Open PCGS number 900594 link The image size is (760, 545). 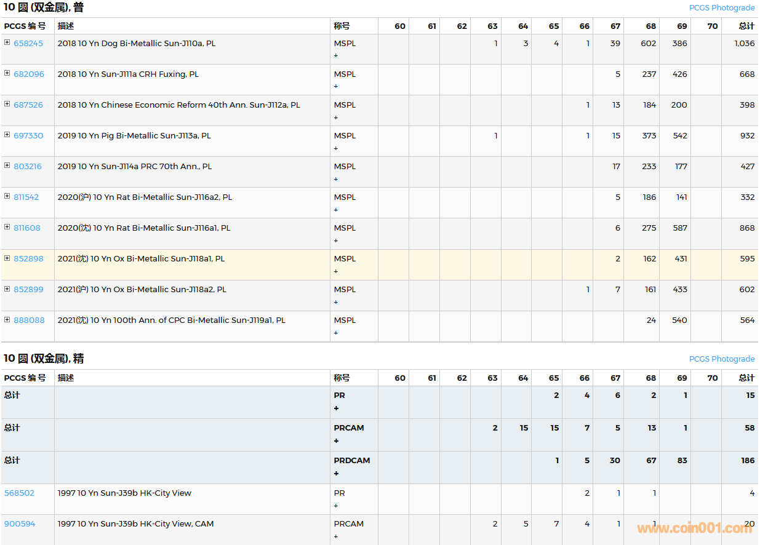pos(20,524)
